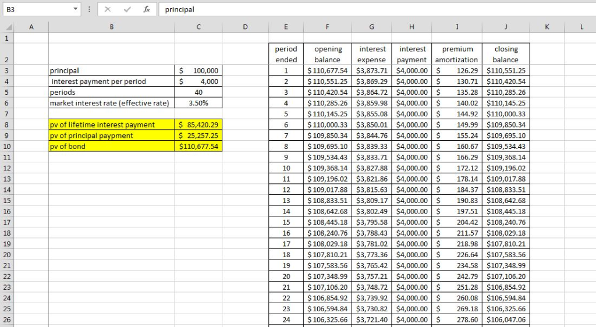The height and width of the screenshot is (327, 596).
Task: Select column G header
Action: 371,27
